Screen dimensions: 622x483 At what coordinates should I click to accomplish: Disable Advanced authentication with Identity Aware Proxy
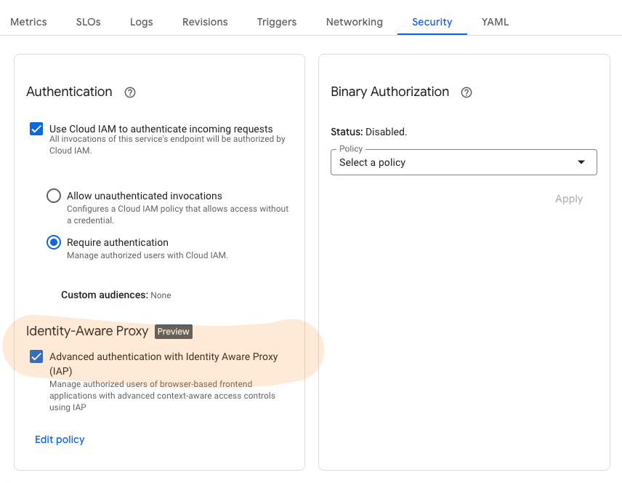[36, 356]
